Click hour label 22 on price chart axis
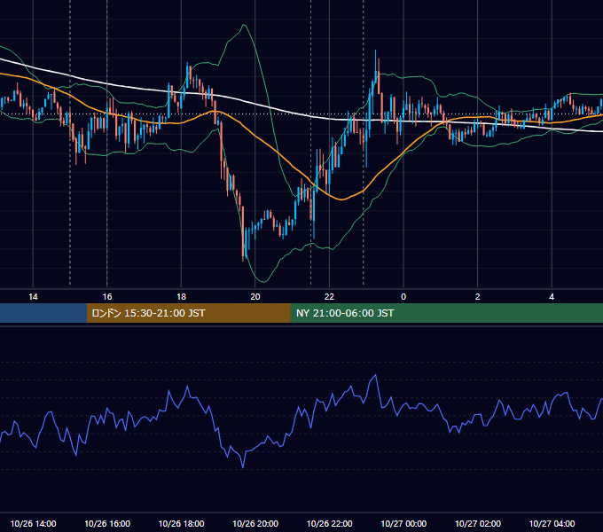 [329, 297]
